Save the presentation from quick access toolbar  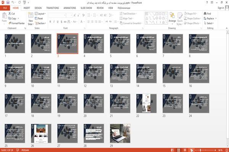click(x=8, y=3)
